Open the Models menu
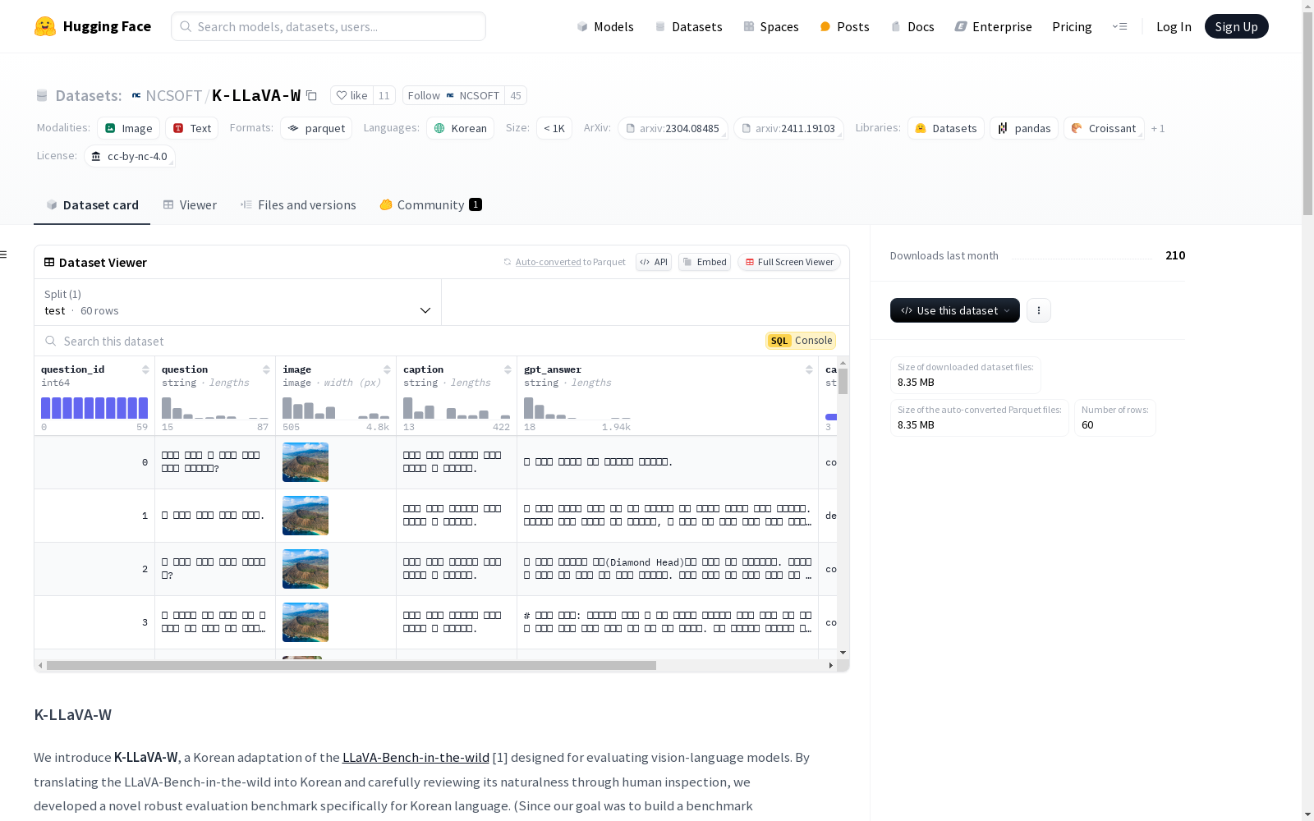1314x821 pixels. coord(605,26)
